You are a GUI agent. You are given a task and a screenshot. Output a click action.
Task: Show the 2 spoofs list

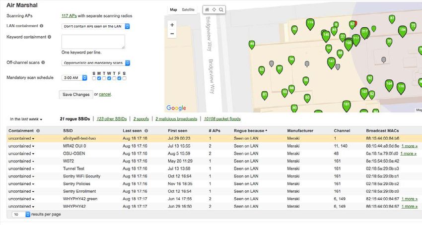[x=141, y=119]
